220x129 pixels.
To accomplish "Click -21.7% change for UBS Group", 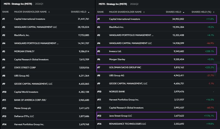I will 211,75.
